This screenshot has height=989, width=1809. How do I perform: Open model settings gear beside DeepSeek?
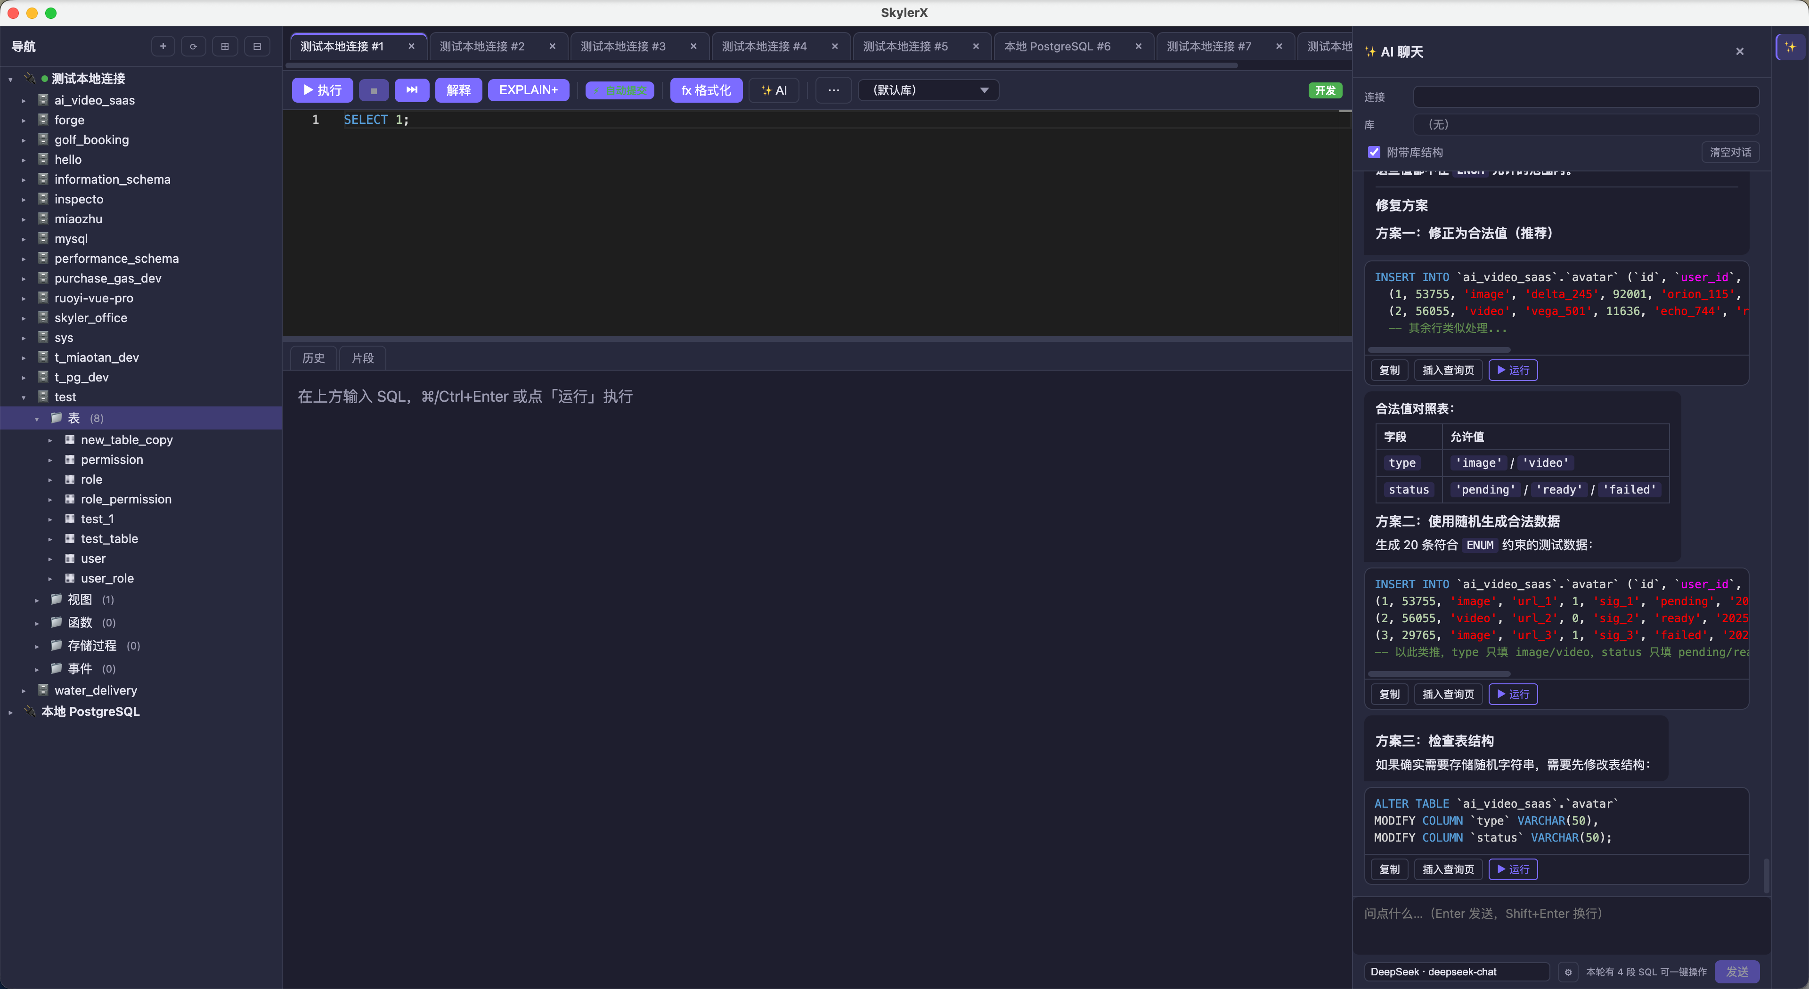1567,972
